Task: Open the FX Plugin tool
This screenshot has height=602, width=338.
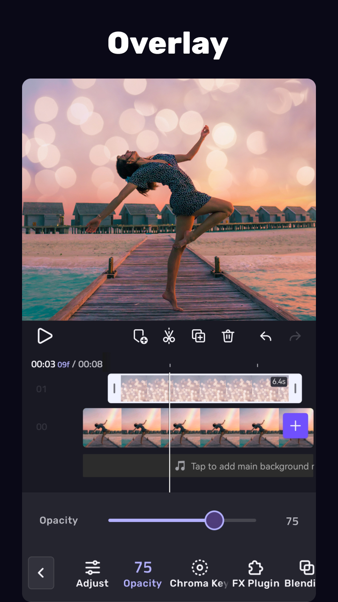Action: click(x=255, y=574)
